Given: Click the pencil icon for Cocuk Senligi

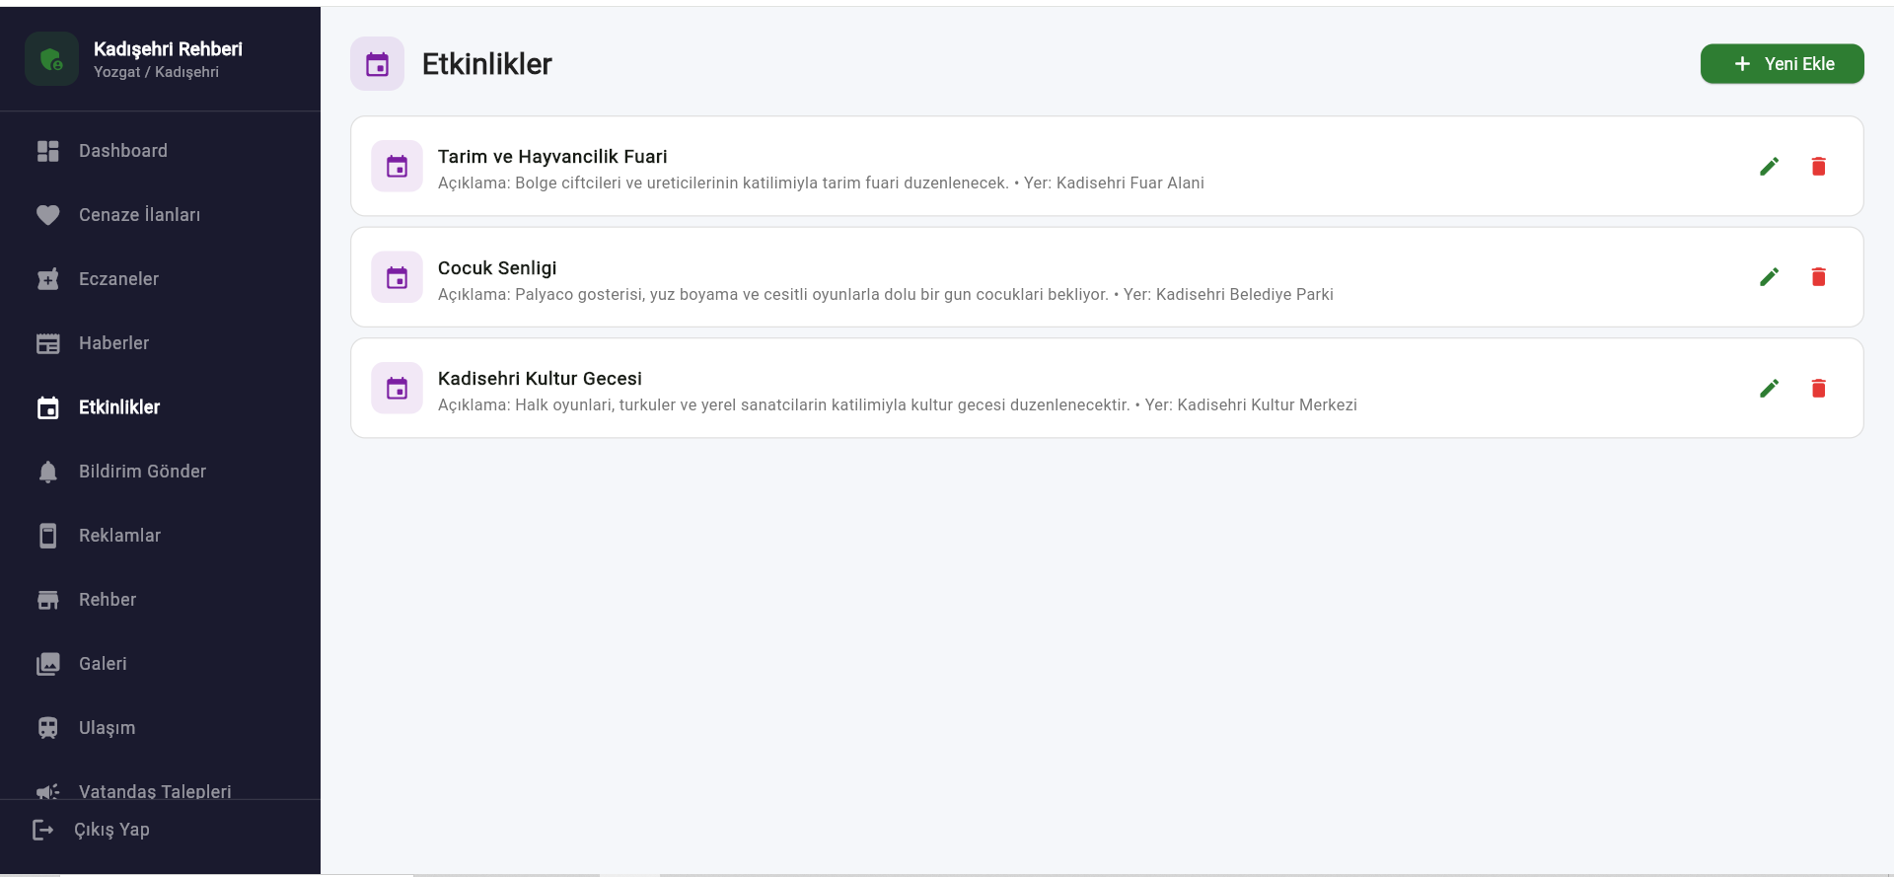Looking at the screenshot, I should (1769, 277).
